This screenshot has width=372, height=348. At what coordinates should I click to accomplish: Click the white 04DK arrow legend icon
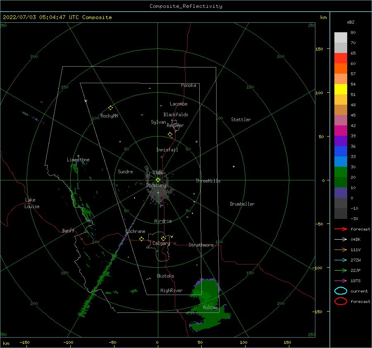341,240
